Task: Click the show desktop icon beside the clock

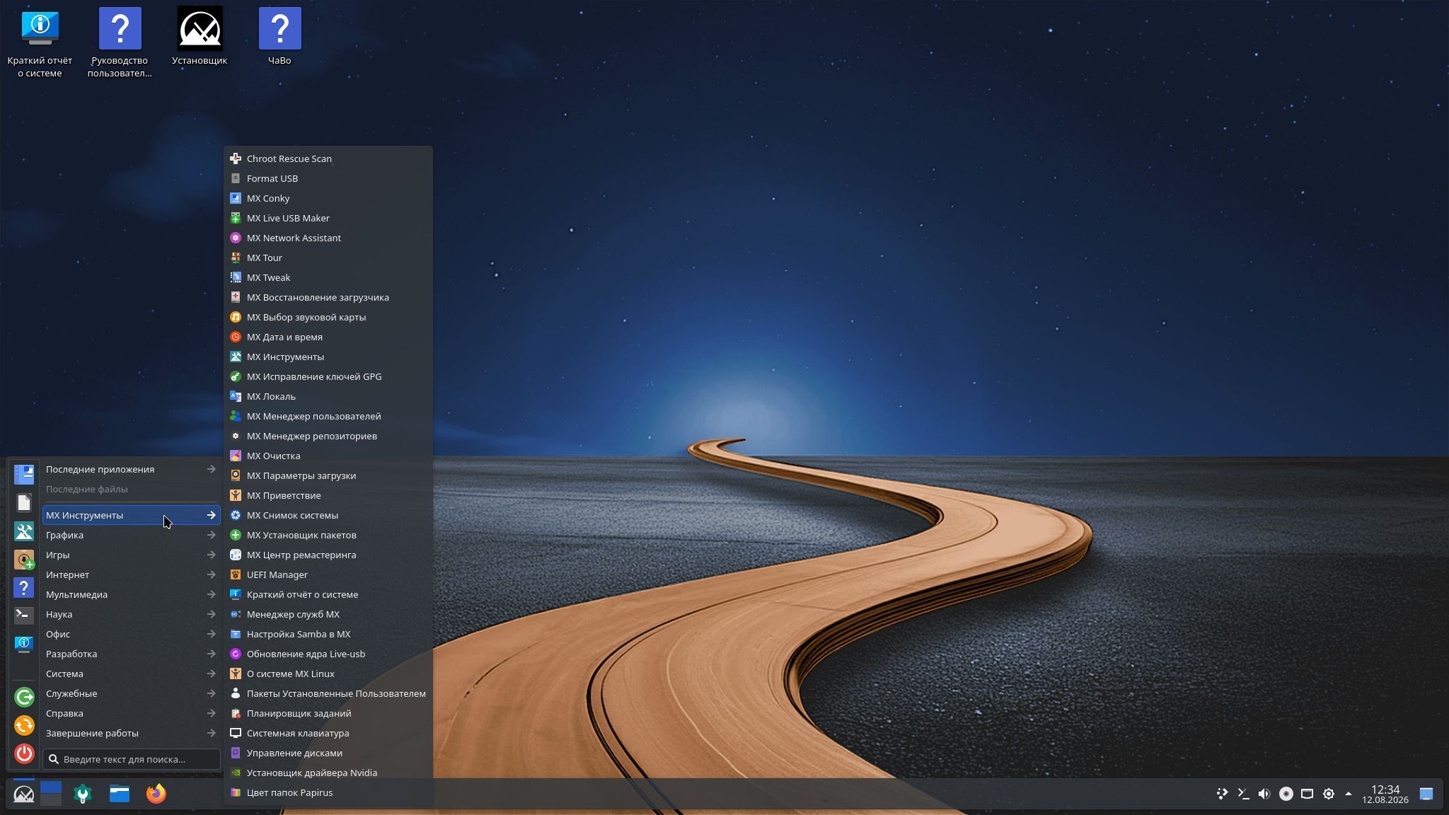Action: (1426, 794)
